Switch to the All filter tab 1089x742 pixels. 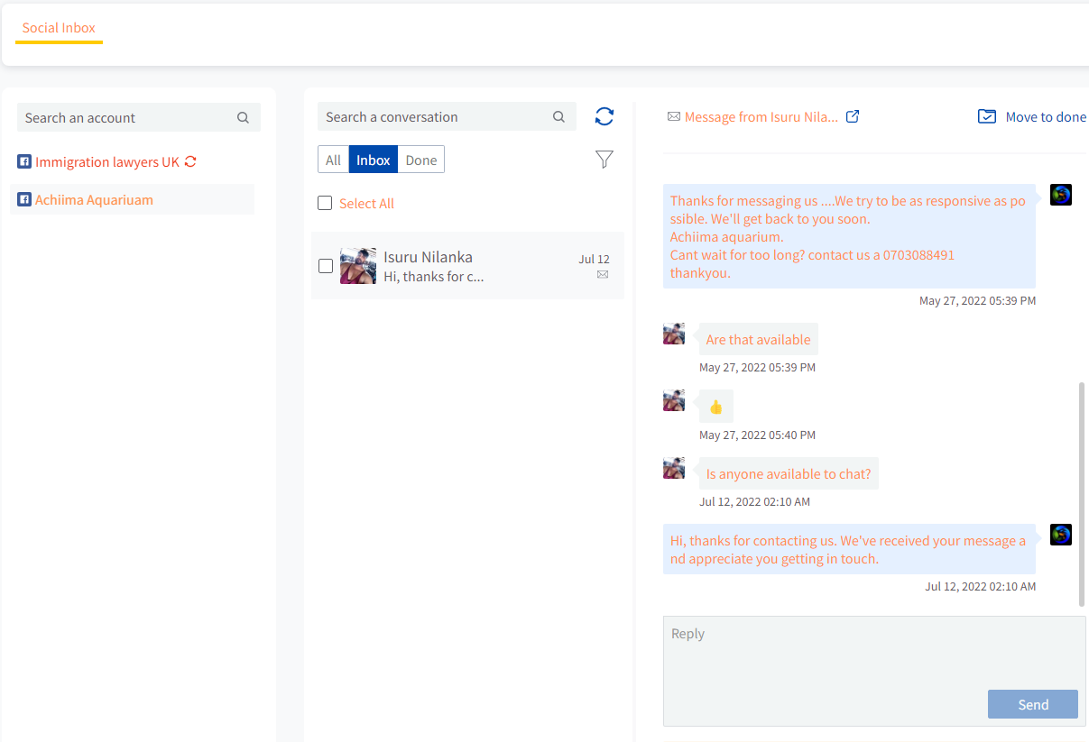click(x=333, y=160)
